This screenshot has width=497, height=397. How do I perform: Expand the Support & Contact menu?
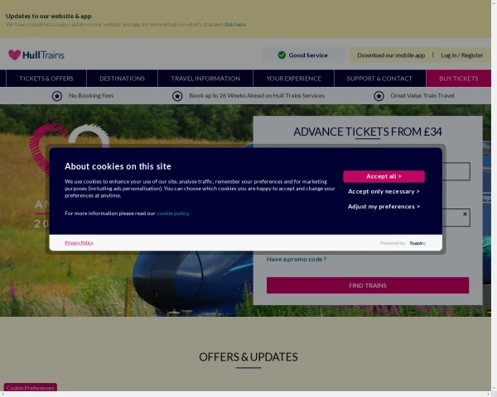point(379,79)
